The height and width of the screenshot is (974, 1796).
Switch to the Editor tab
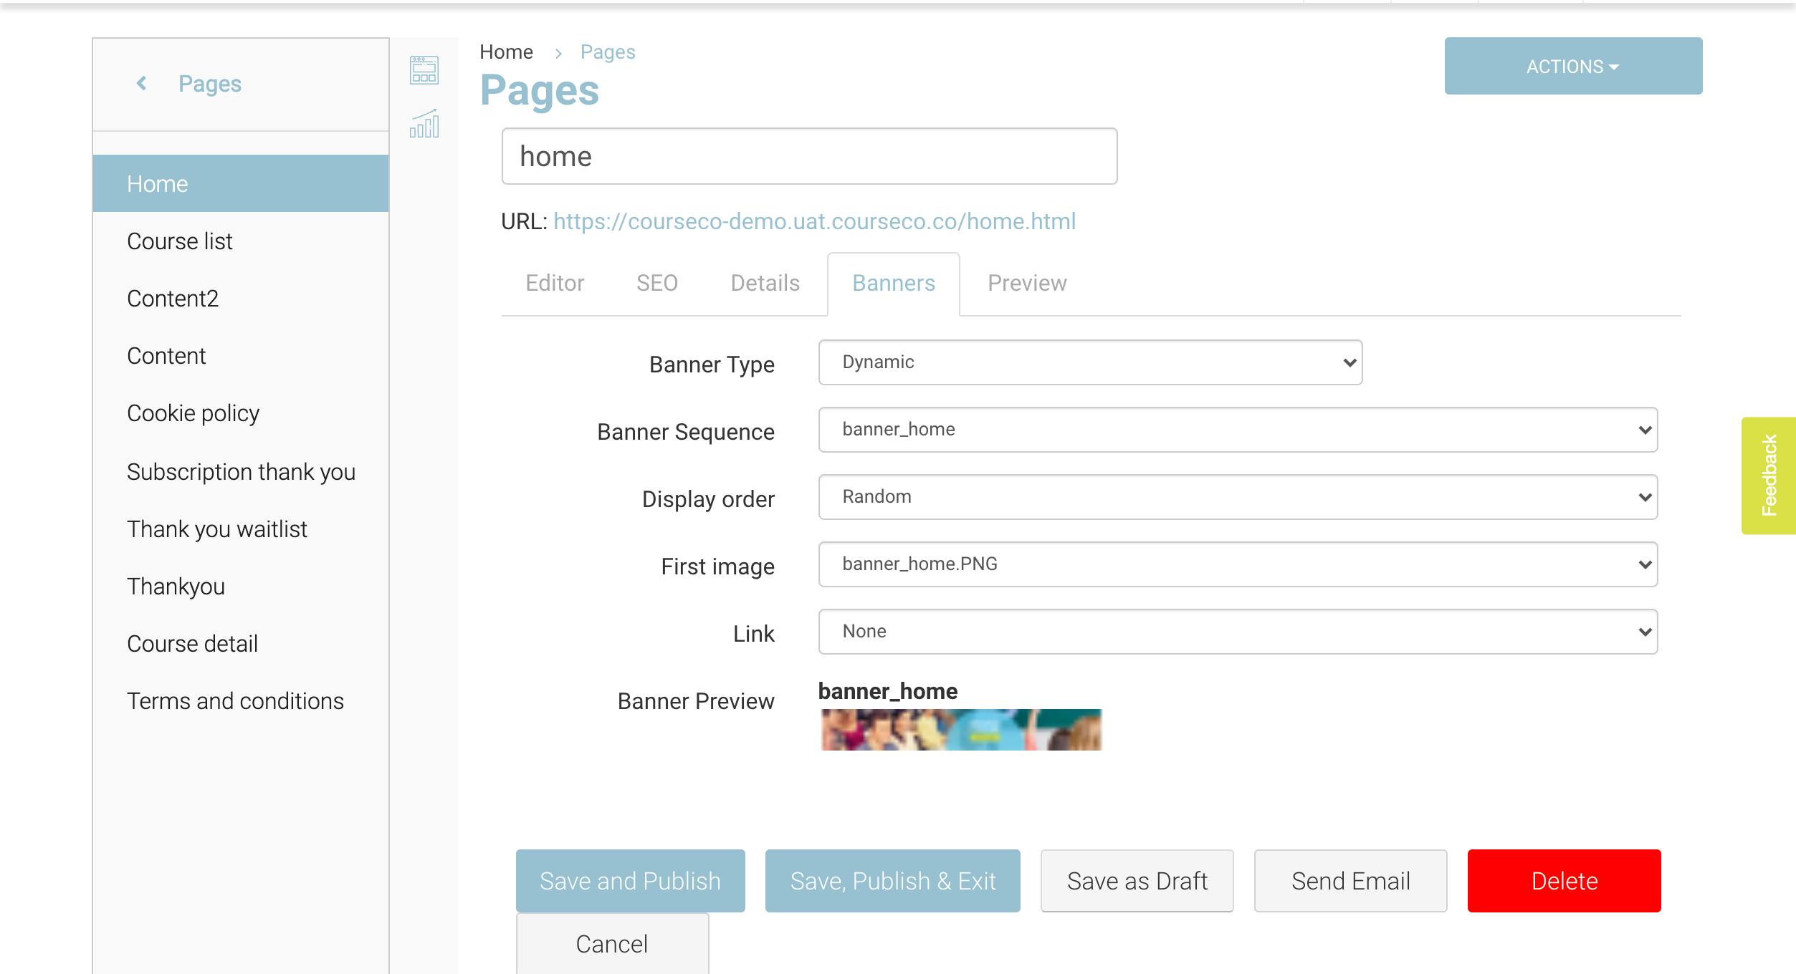(555, 283)
